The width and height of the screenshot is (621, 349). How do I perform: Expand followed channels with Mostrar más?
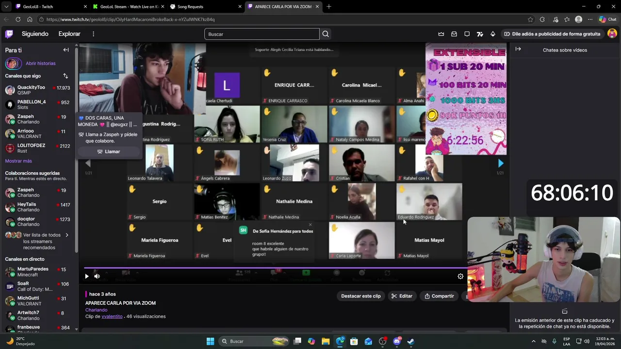(18, 161)
